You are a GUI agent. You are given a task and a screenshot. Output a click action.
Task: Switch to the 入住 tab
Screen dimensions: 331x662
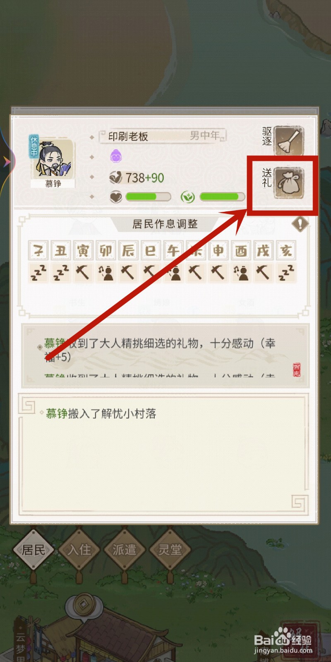click(79, 549)
